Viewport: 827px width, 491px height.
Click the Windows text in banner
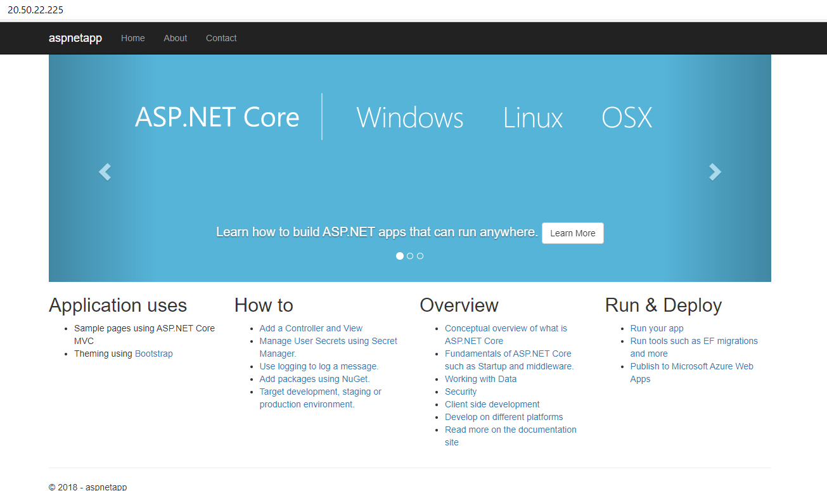[410, 118]
